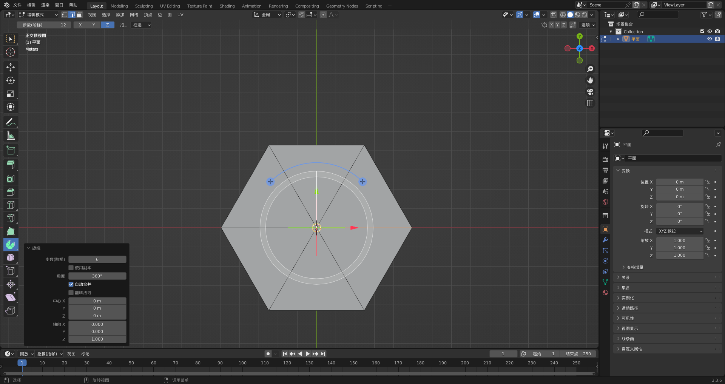Click the viewport zoom magnifier icon
The height and width of the screenshot is (384, 725).
point(590,69)
